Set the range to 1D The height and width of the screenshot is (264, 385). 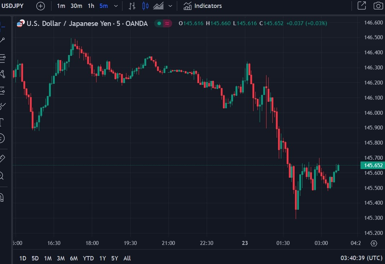(23, 258)
